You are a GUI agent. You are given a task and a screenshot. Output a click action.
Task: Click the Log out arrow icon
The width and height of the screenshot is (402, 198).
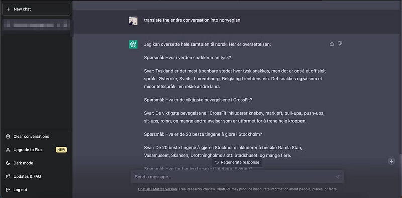point(8,190)
